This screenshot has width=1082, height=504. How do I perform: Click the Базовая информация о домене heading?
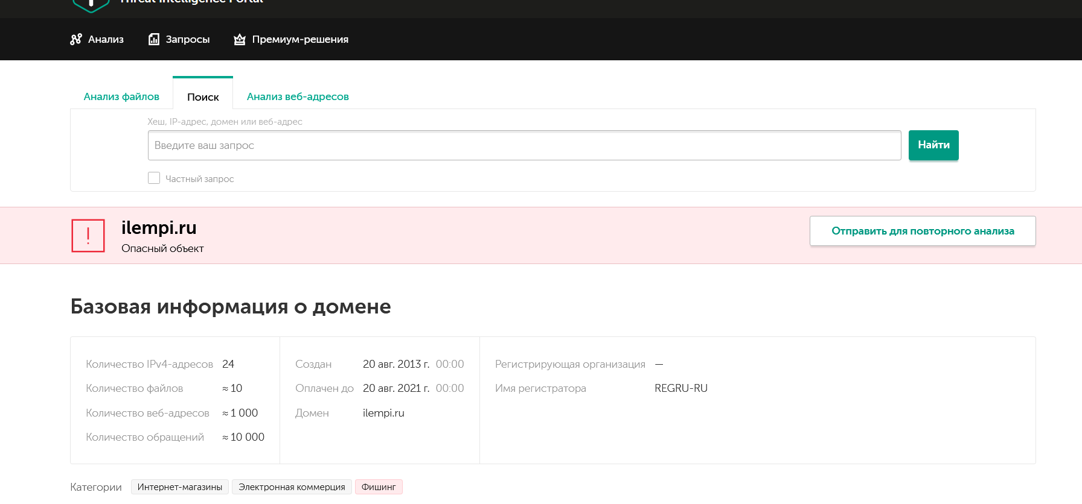pos(231,307)
